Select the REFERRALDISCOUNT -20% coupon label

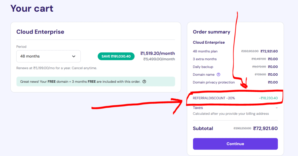pyautogui.click(x=214, y=98)
